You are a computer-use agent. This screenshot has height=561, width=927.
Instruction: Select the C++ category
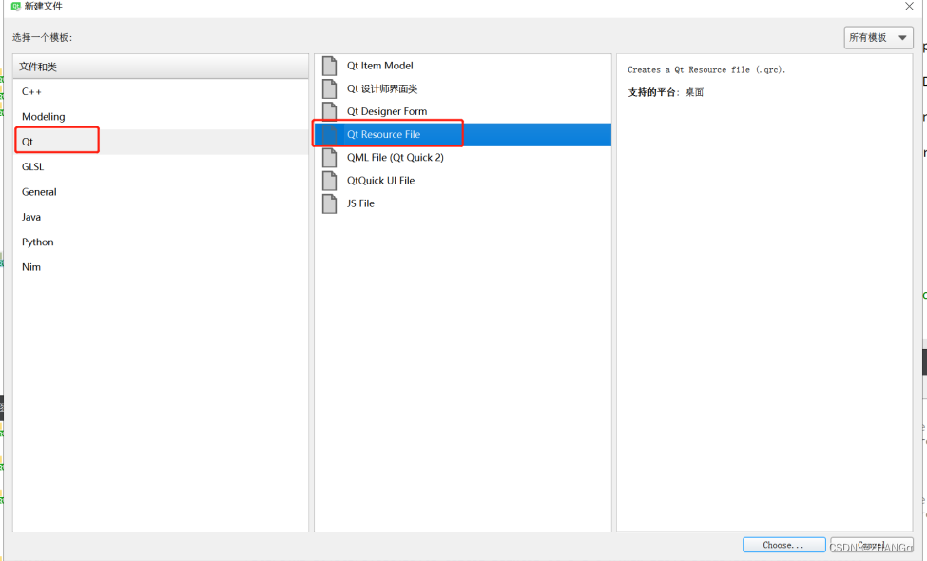161,91
